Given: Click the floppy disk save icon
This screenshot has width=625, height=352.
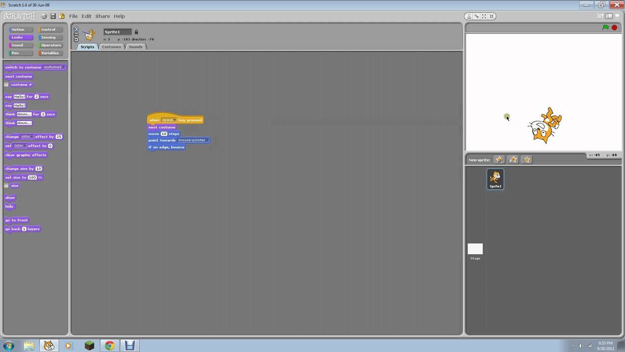Looking at the screenshot, I should [53, 16].
